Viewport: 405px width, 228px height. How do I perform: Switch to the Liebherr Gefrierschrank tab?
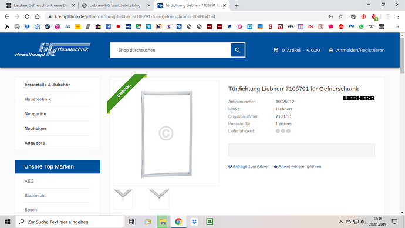[x=41, y=5]
